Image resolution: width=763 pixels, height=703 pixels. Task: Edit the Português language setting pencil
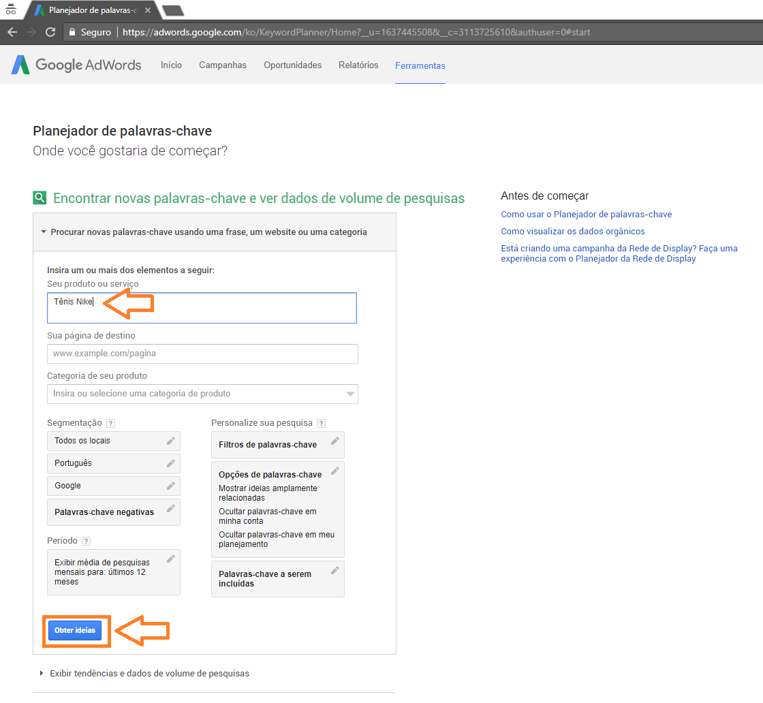171,463
